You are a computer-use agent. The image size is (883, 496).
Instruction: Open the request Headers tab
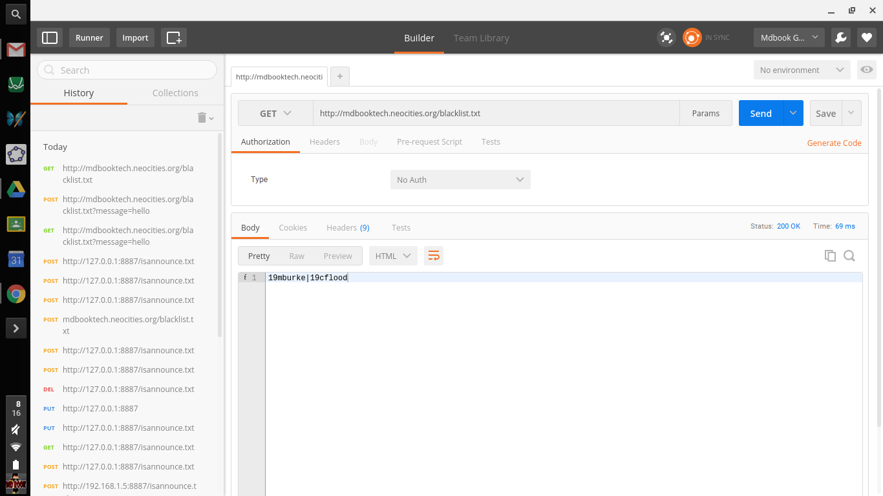[324, 141]
